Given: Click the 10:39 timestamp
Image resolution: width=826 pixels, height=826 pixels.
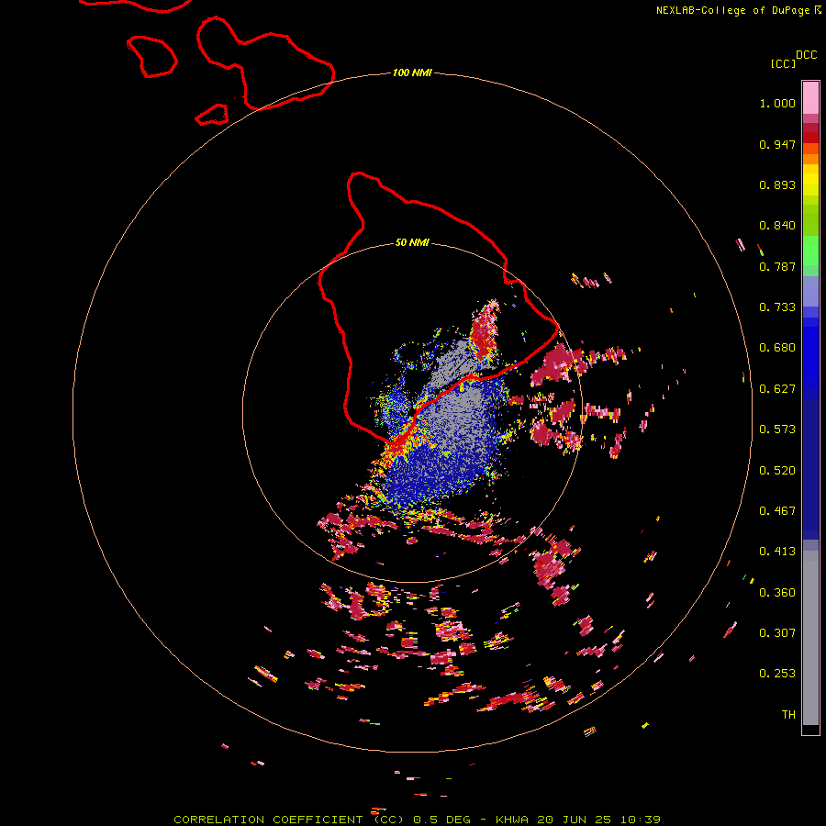Looking at the screenshot, I should coord(640,820).
